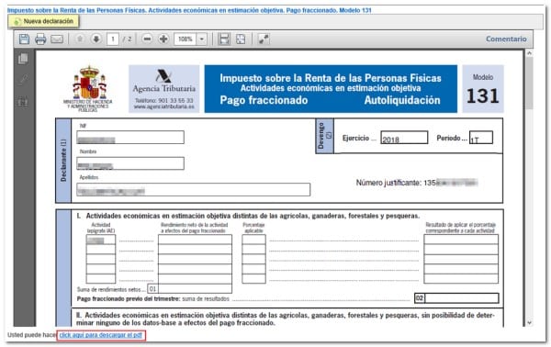Select the fit one full page icon

point(241,39)
